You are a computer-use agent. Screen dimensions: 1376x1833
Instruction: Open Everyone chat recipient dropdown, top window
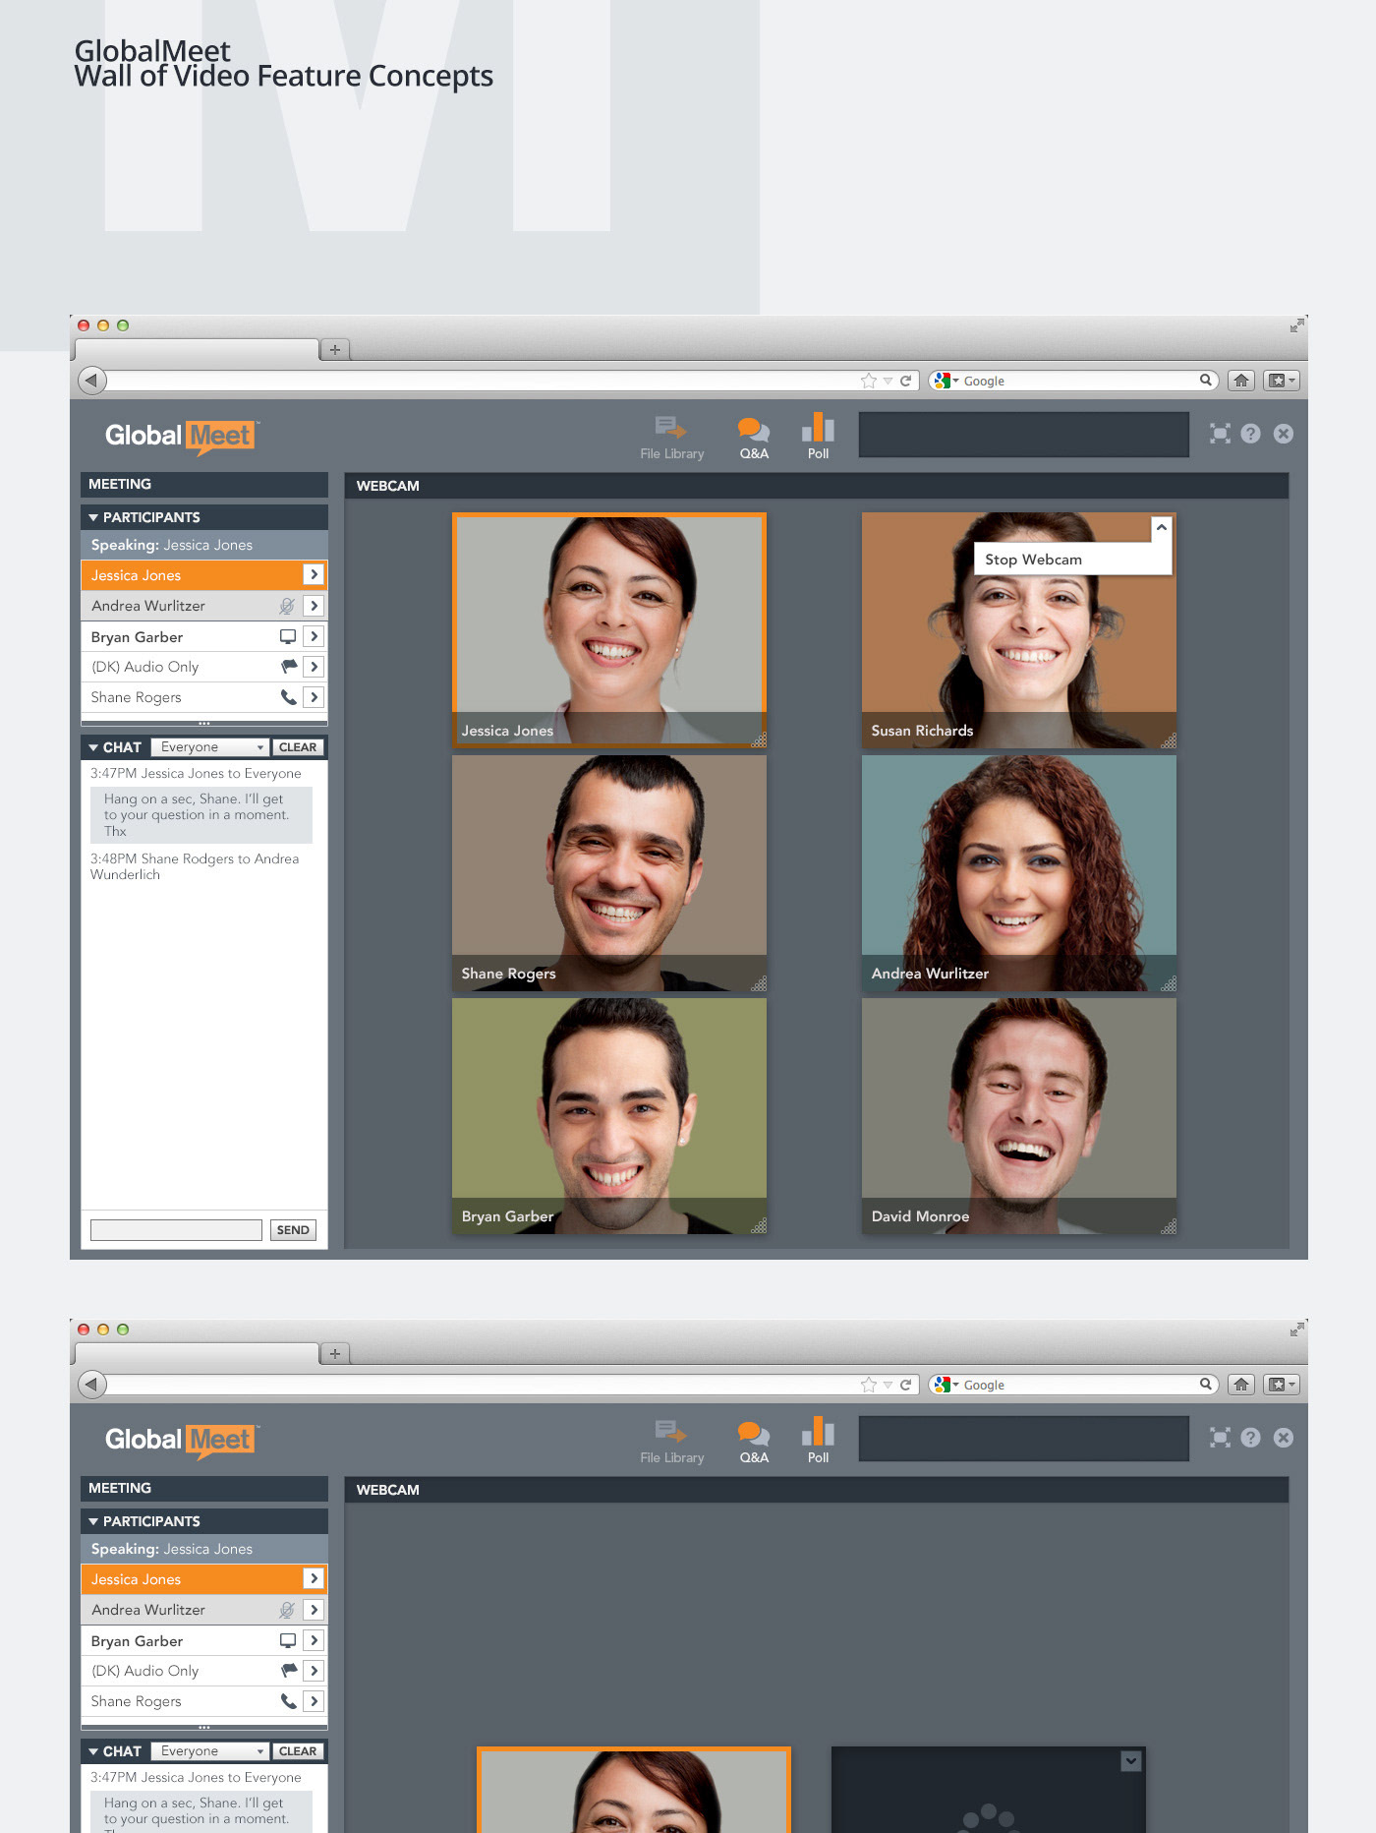(x=210, y=747)
